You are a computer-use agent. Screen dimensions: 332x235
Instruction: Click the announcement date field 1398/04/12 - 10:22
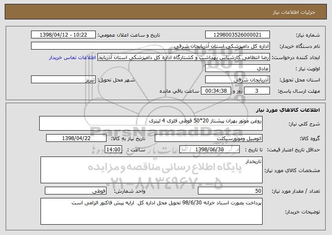(x=63, y=35)
